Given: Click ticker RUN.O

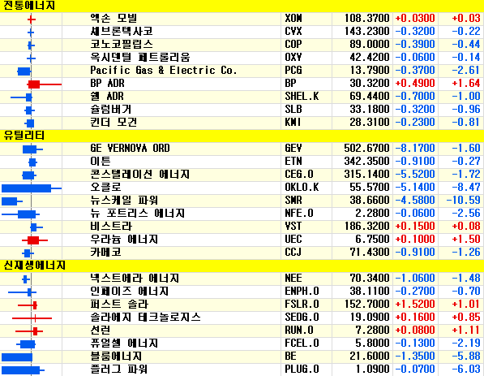Looking at the screenshot, I should click(x=299, y=331).
